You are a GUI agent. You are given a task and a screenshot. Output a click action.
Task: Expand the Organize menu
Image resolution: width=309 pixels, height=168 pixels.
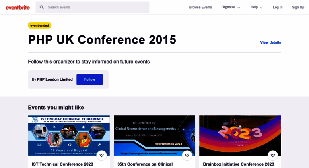tap(231, 7)
